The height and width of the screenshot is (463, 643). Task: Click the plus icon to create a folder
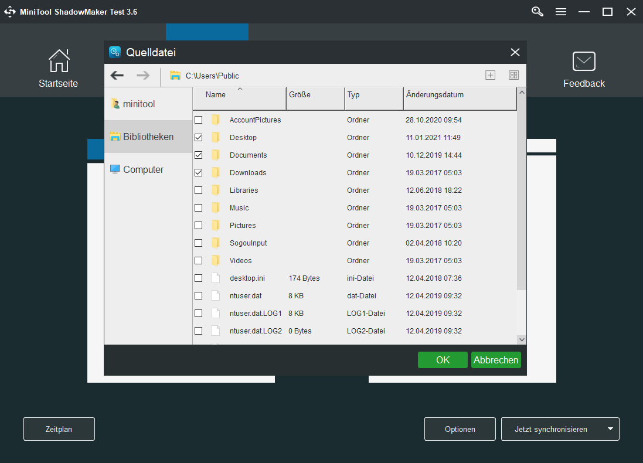(x=490, y=75)
